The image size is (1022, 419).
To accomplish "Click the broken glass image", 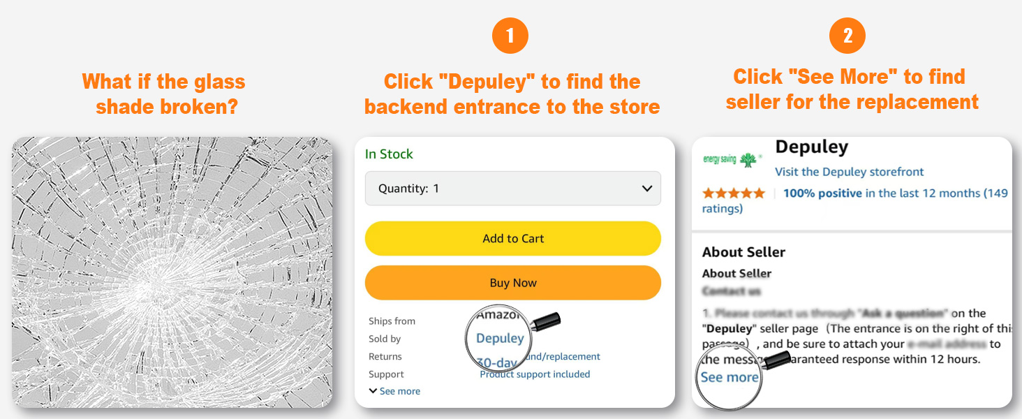I will [x=172, y=272].
